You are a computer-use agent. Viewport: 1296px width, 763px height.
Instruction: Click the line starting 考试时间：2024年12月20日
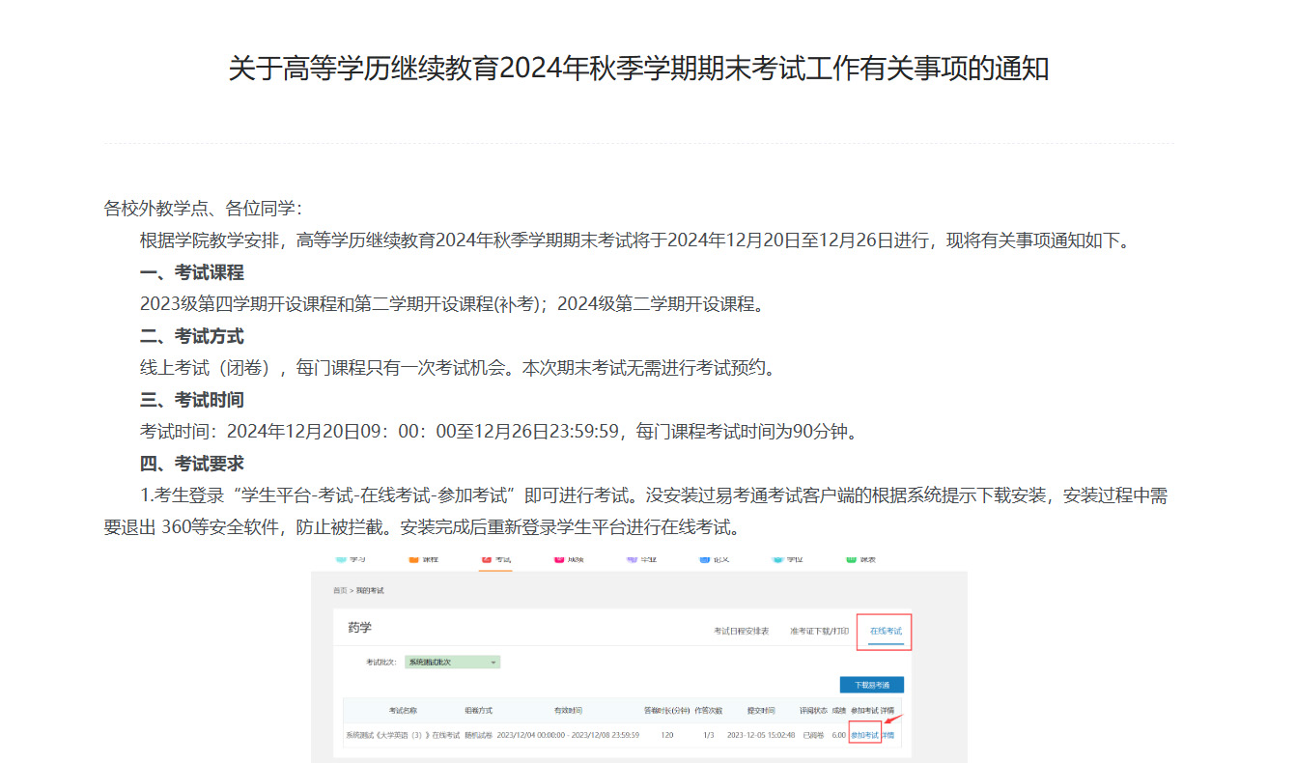pyautogui.click(x=498, y=432)
